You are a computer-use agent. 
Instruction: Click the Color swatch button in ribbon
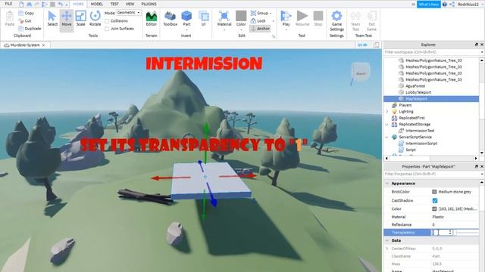pos(241,17)
